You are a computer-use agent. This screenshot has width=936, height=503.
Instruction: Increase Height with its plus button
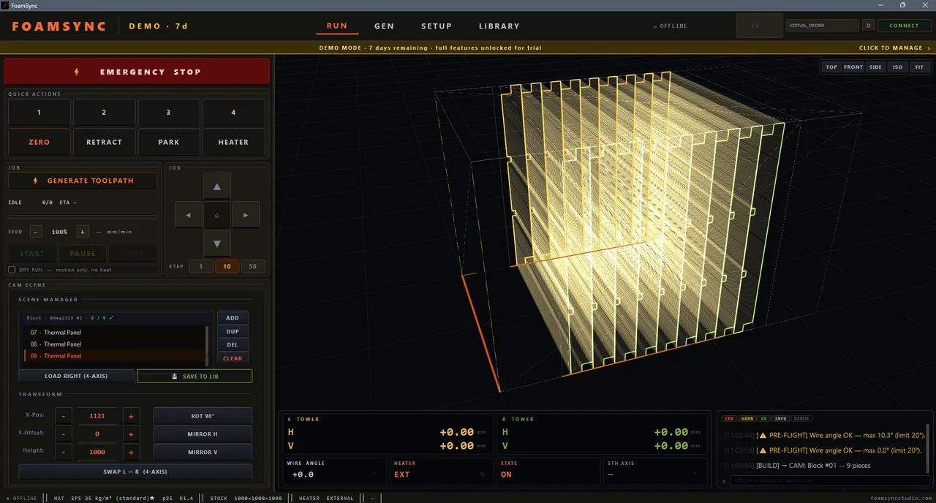pyautogui.click(x=131, y=452)
